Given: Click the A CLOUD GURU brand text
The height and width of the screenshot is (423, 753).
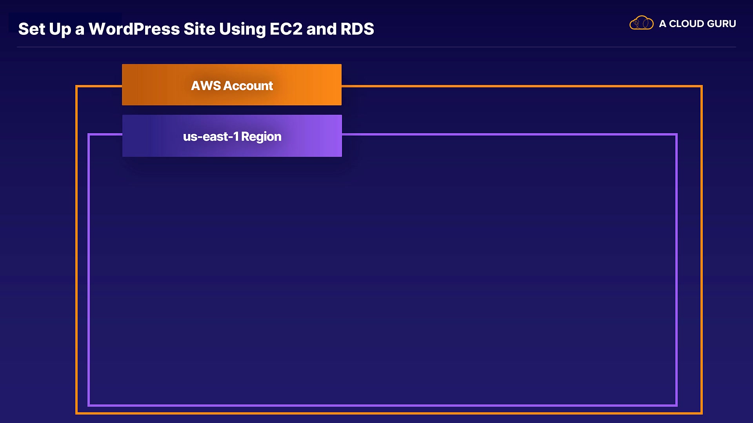Looking at the screenshot, I should pyautogui.click(x=697, y=24).
